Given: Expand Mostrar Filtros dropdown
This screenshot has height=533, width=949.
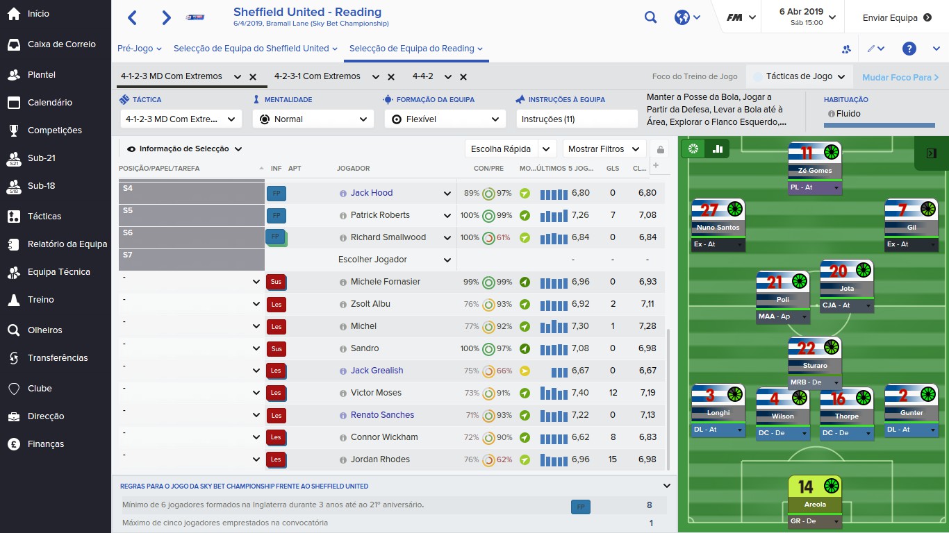Looking at the screenshot, I should click(604, 149).
